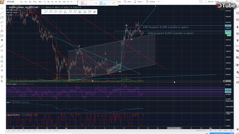Switch to the 12h timeframe
The height and width of the screenshot is (134, 239).
[x=64, y=1]
